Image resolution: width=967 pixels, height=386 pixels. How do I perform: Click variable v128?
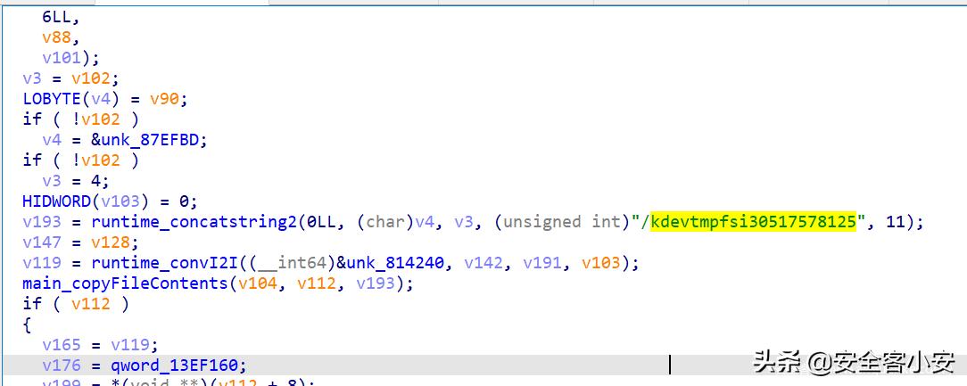[x=111, y=242]
